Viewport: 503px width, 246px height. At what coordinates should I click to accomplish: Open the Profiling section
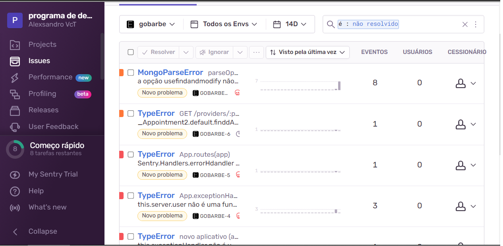tap(42, 94)
